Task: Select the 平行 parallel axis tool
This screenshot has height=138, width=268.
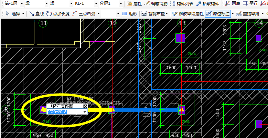Action: (250, 3)
